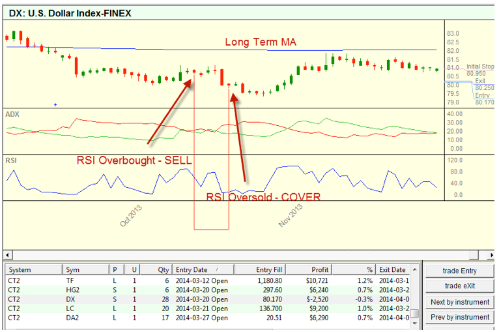Click the $-2,520 profit cell
The height and width of the screenshot is (332, 499).
click(x=317, y=299)
